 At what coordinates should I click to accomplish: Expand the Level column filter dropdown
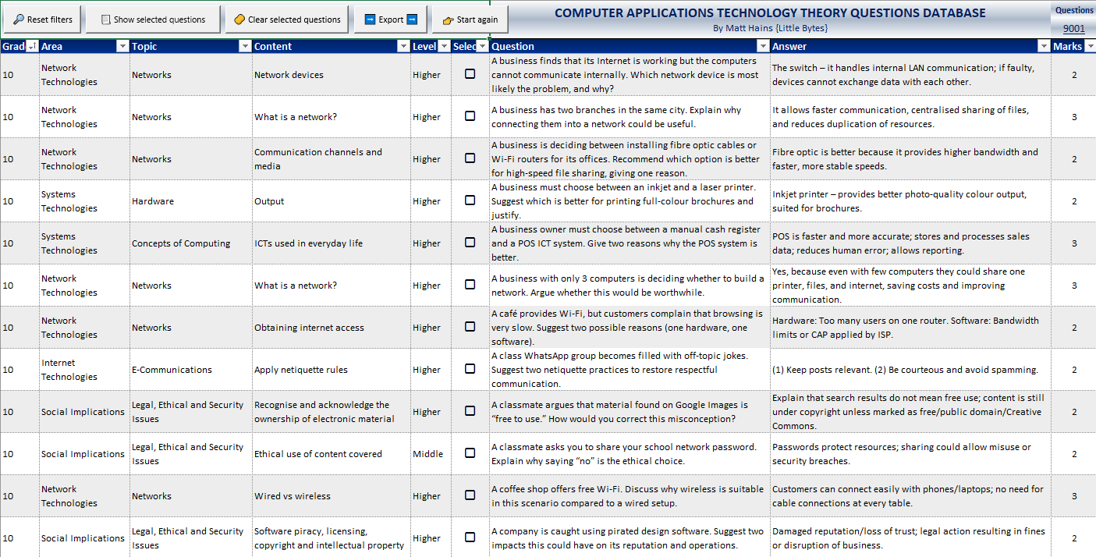click(443, 46)
